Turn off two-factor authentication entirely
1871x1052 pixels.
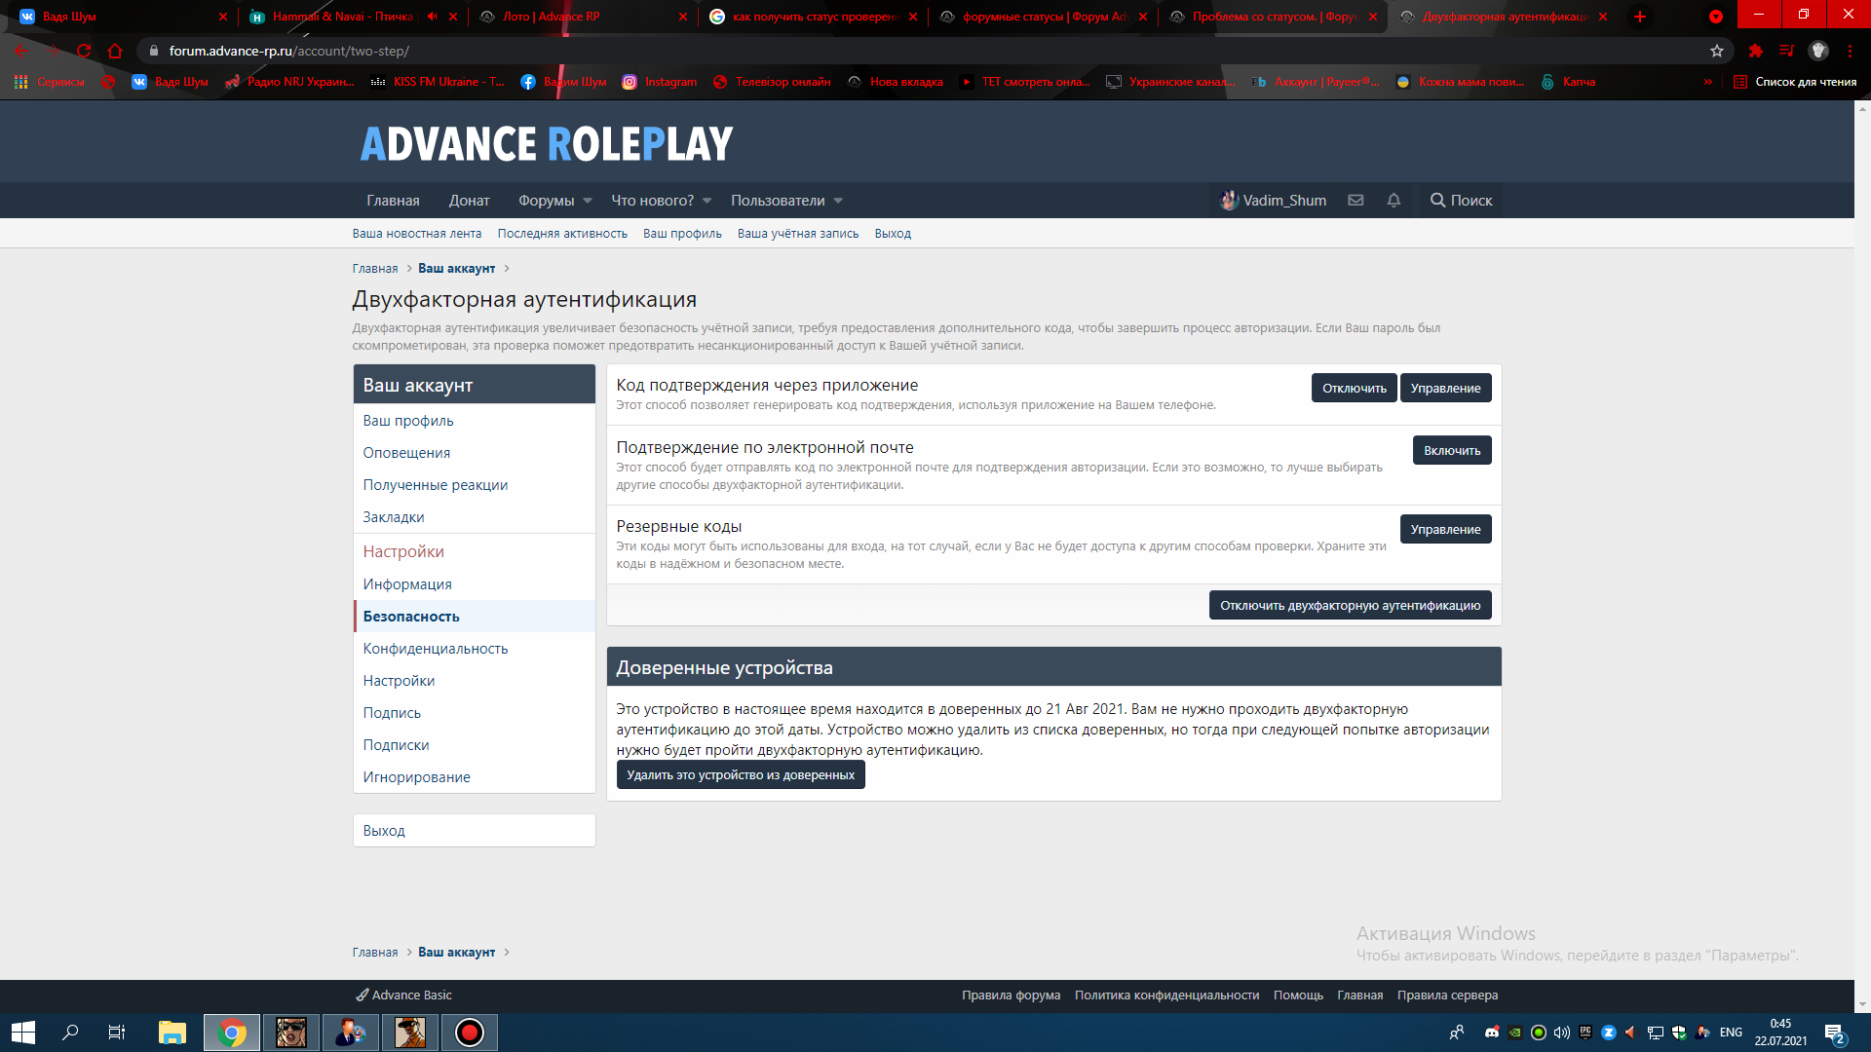point(1350,605)
